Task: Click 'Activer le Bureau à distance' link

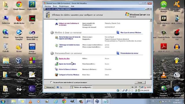Action: (x=68, y=69)
